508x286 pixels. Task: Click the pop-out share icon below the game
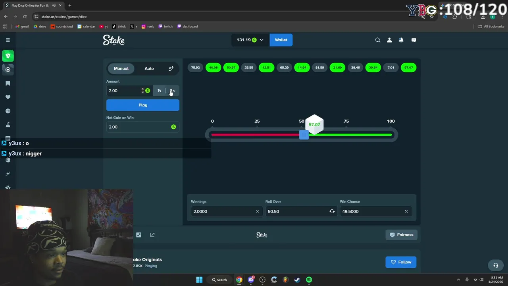tap(152, 235)
